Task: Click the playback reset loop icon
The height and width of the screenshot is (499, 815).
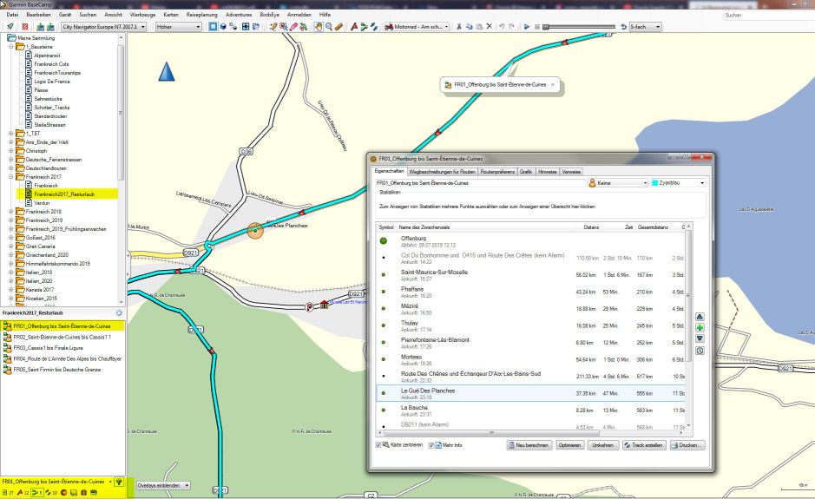Action: [x=623, y=27]
